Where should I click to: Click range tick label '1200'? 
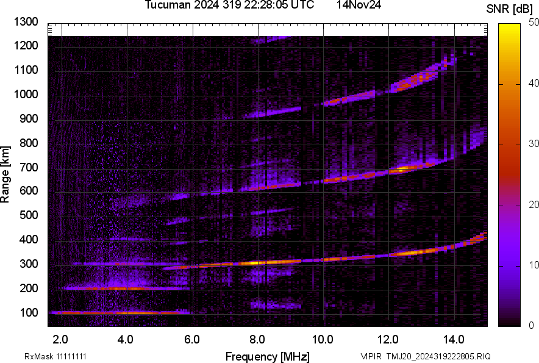pos(26,45)
